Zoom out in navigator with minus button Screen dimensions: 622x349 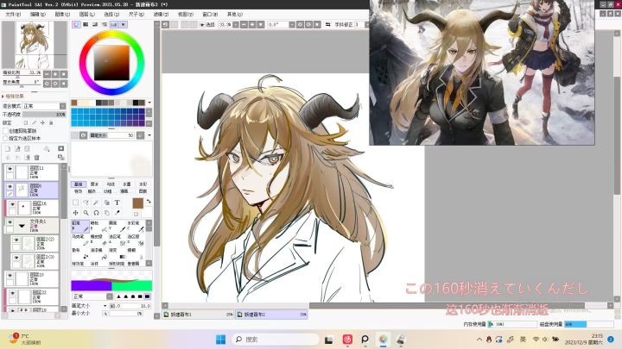(47, 74)
